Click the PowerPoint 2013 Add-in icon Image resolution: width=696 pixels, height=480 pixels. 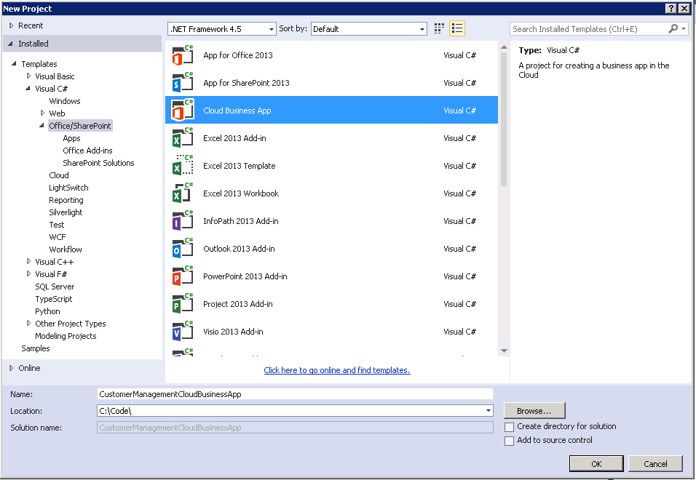[183, 276]
